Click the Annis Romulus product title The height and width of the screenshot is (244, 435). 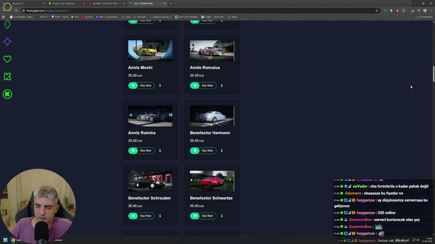pos(205,67)
